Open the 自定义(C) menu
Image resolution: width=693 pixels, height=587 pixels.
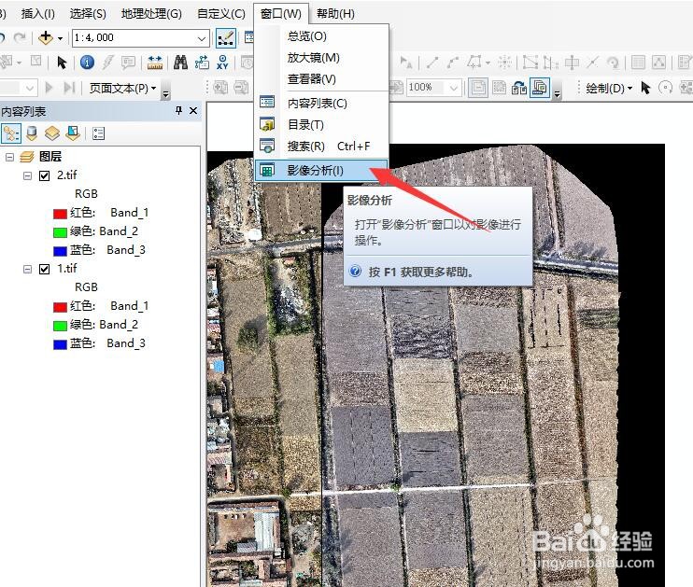221,14
